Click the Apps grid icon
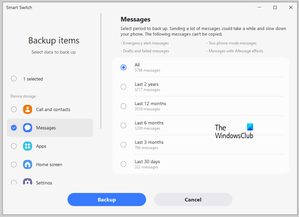 point(27,146)
